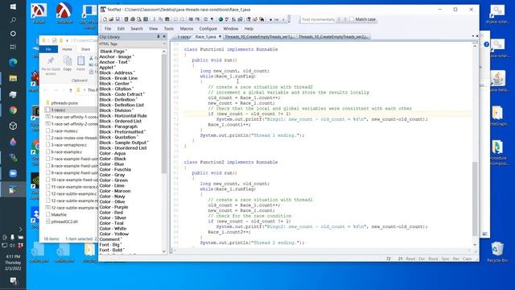Close the Clip Library panel
515x290 pixels.
pyautogui.click(x=164, y=36)
